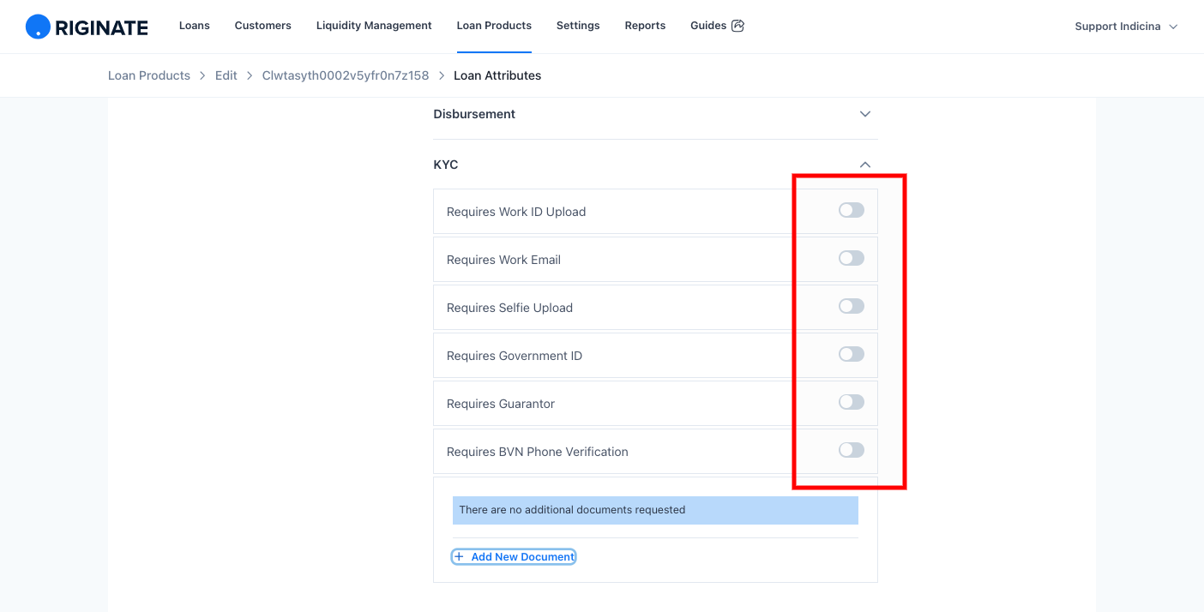Turn on Requires Selfie Upload
The width and height of the screenshot is (1204, 612).
(x=852, y=306)
